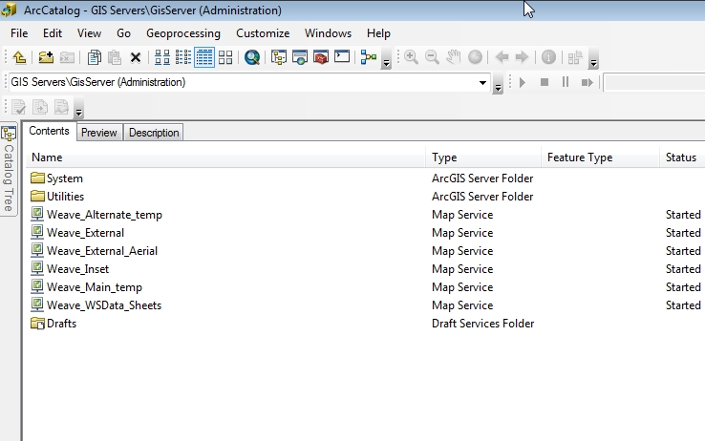Screen dimensions: 705x441
Task: Select Weave_Main_temp map service
Action: pos(86,287)
